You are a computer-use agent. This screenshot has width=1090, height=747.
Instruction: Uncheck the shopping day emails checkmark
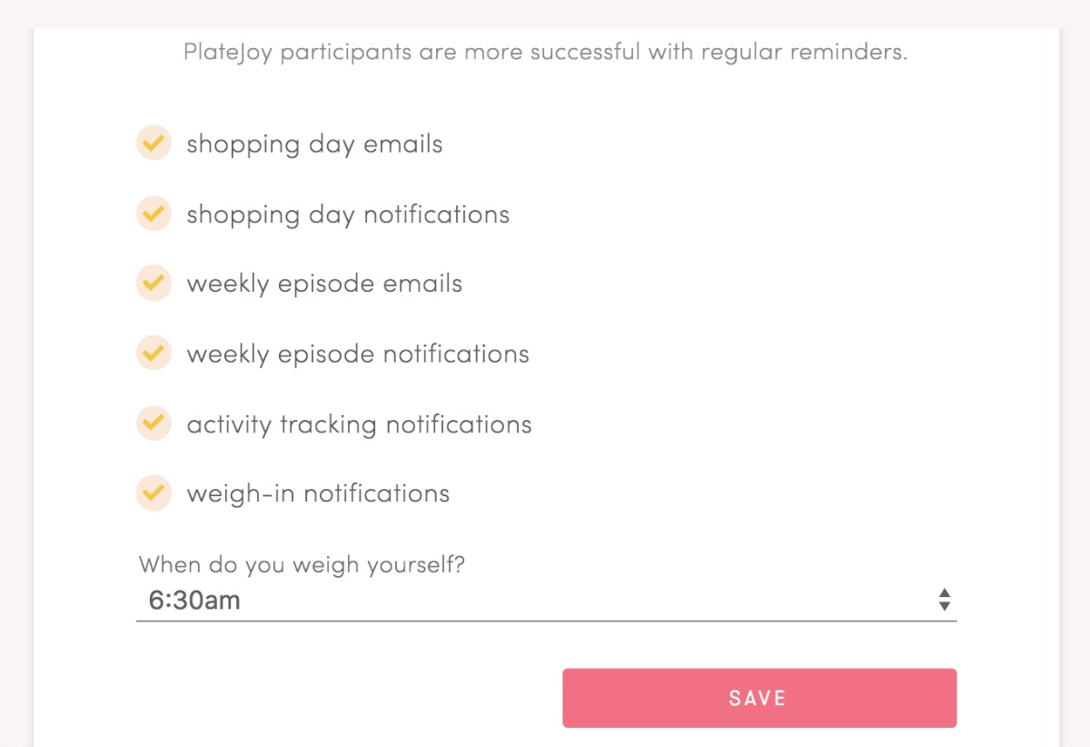click(154, 143)
